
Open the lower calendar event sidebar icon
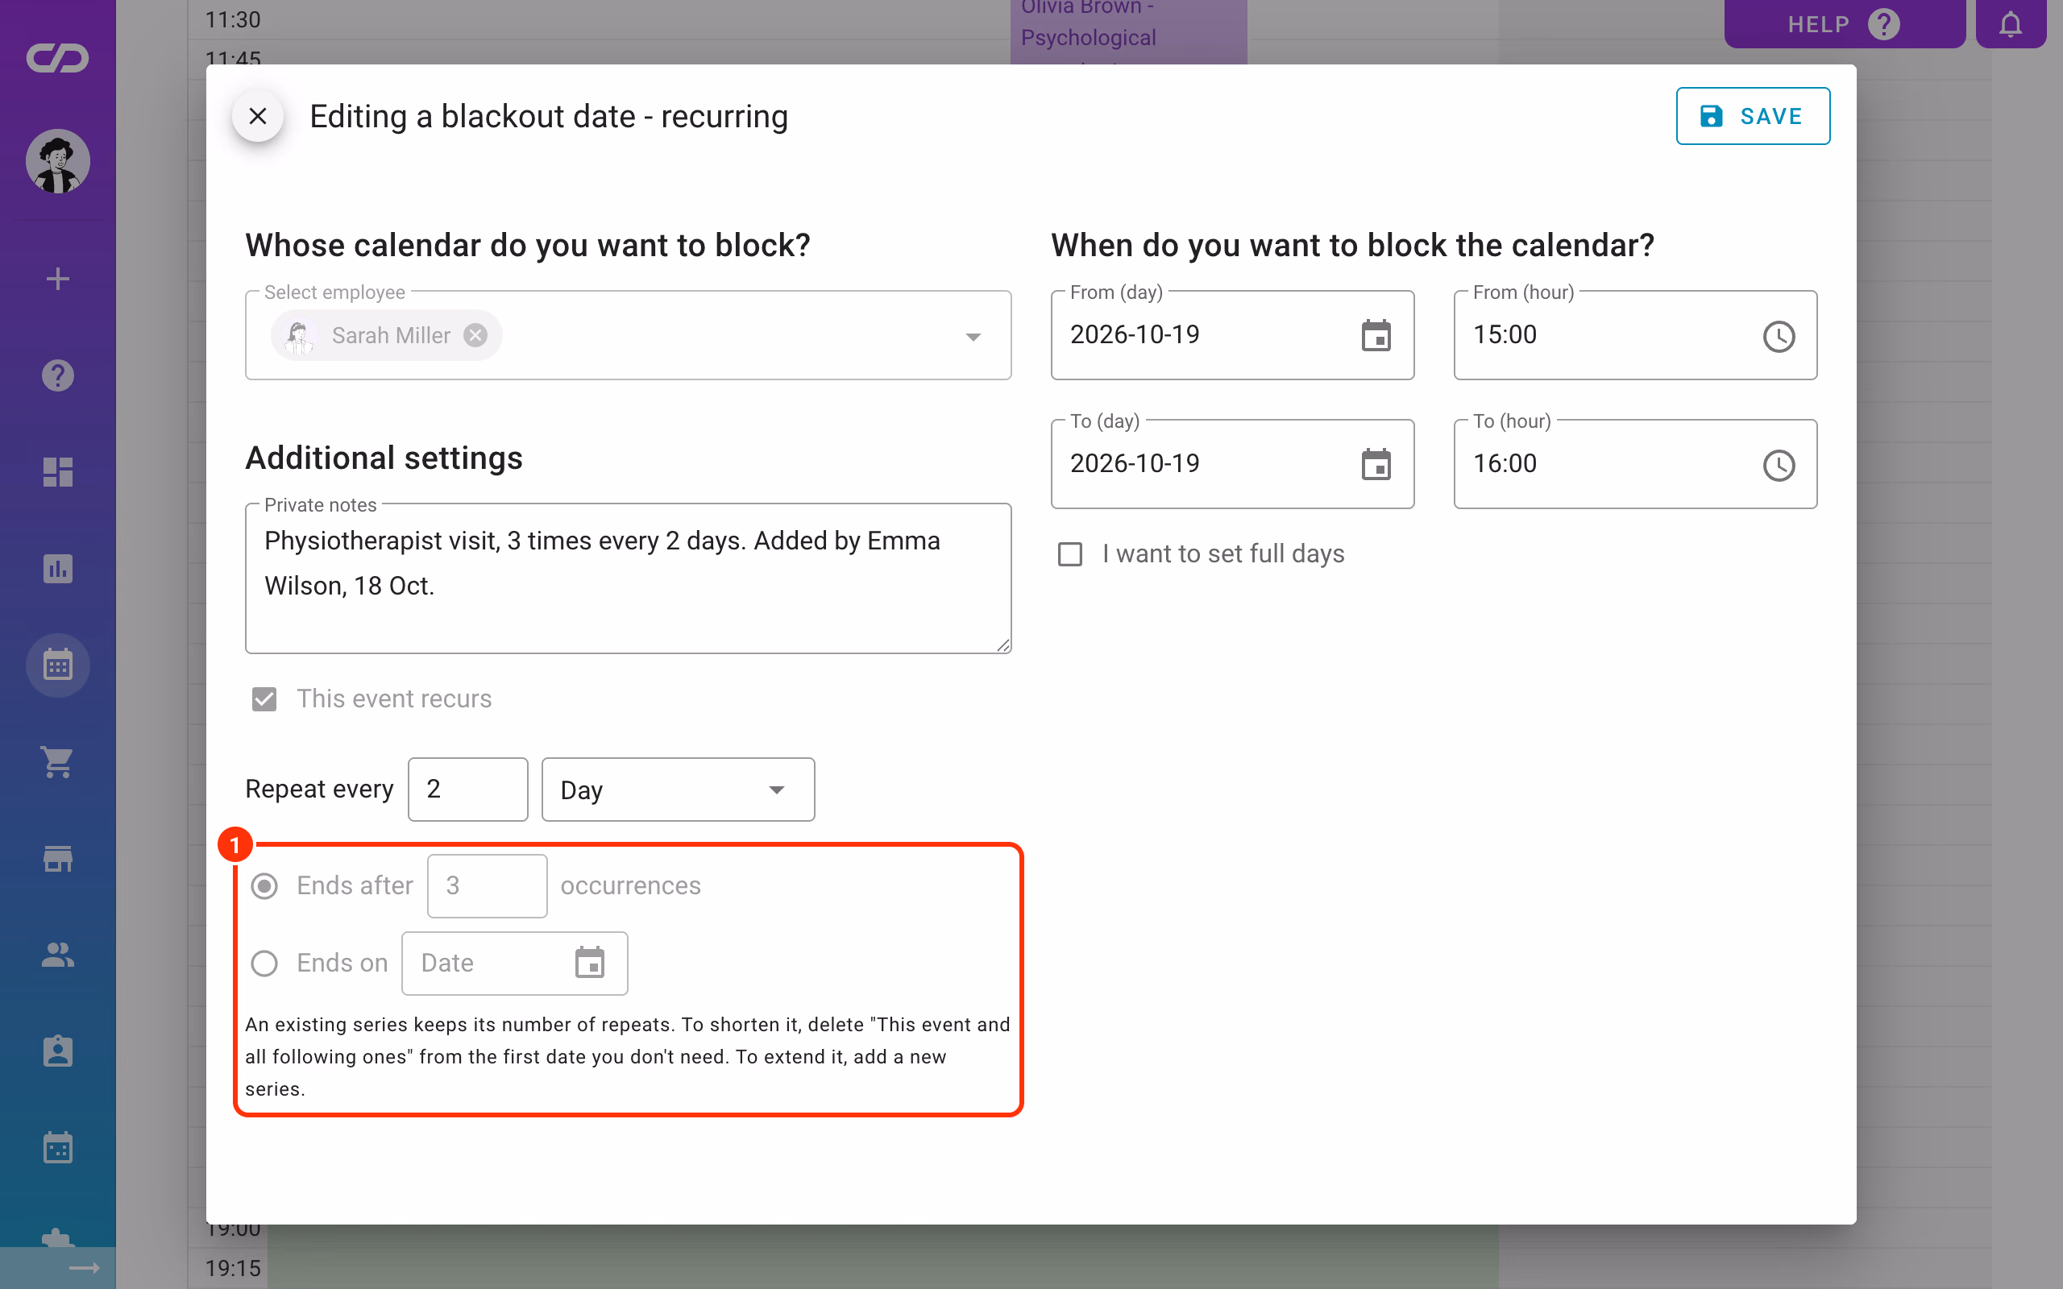pos(58,1148)
